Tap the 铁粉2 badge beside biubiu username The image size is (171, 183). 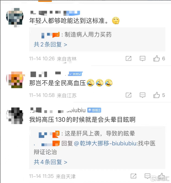(x=94, y=110)
